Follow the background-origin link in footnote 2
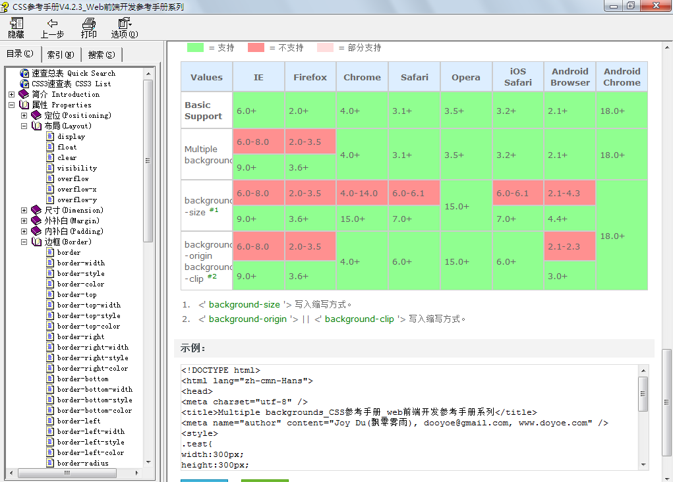 click(248, 319)
